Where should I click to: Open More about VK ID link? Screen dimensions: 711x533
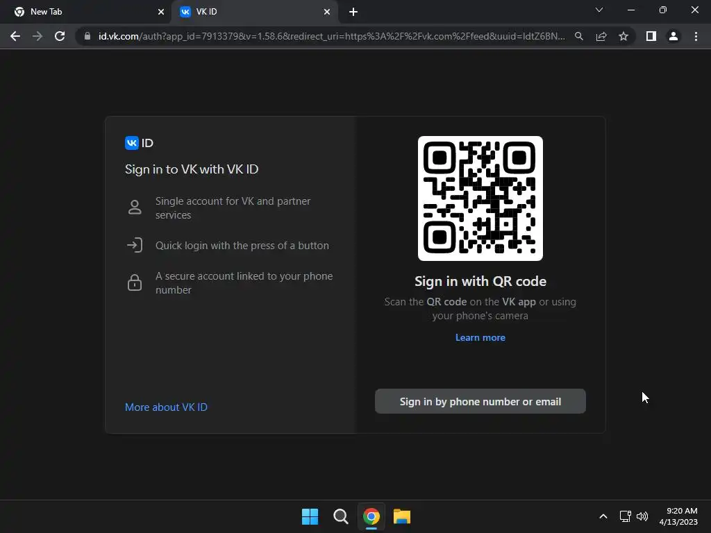(166, 407)
